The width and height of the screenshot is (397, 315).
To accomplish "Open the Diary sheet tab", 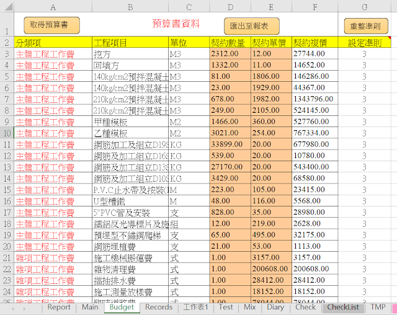I will [x=275, y=307].
